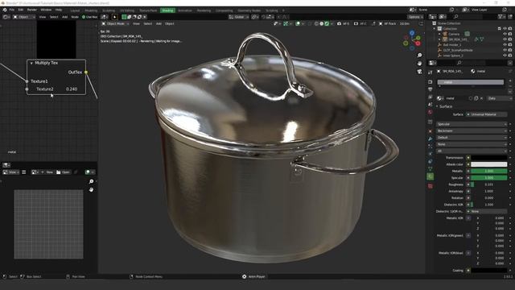Open the Material properties tab icon
The height and width of the screenshot is (290, 515).
click(431, 186)
